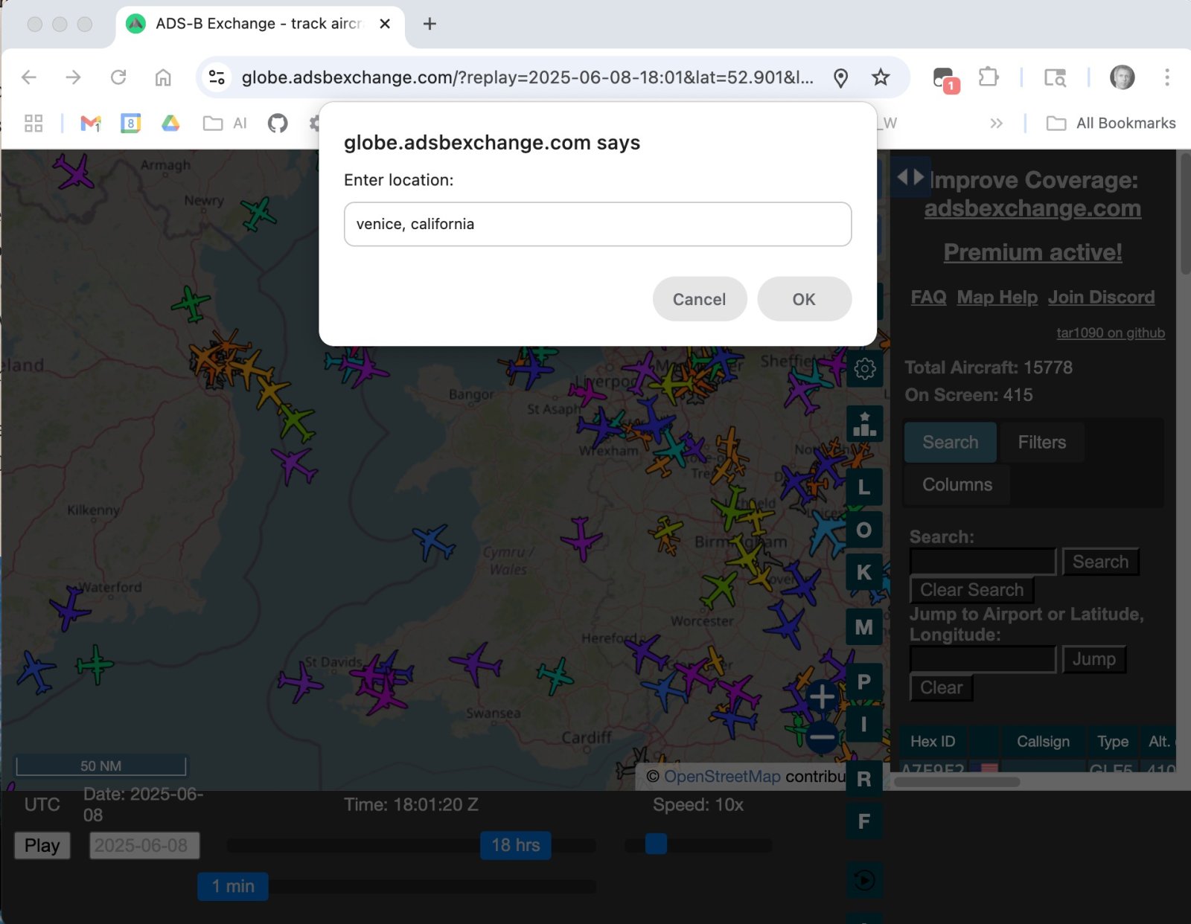1191x924 pixels.
Task: Toggle the M map button
Action: 864,627
